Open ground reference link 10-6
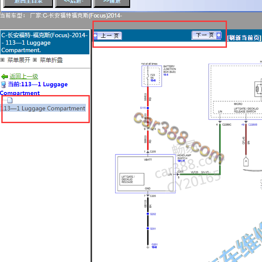 tap(154, 247)
